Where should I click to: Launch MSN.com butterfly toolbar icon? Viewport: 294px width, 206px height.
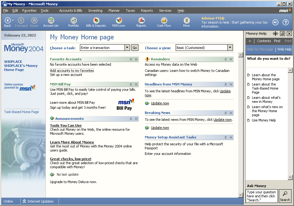(x=119, y=20)
